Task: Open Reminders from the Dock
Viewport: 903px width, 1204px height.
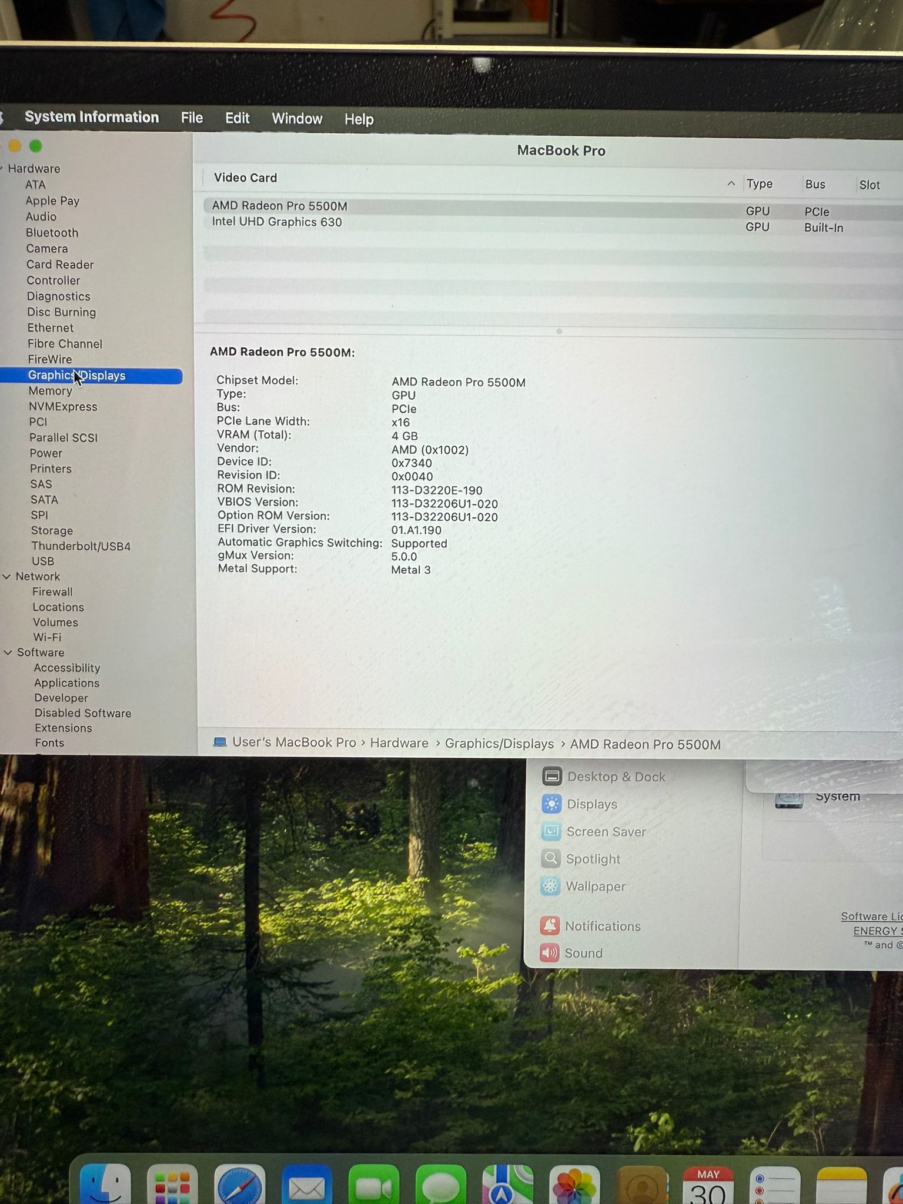Action: pyautogui.click(x=775, y=1185)
